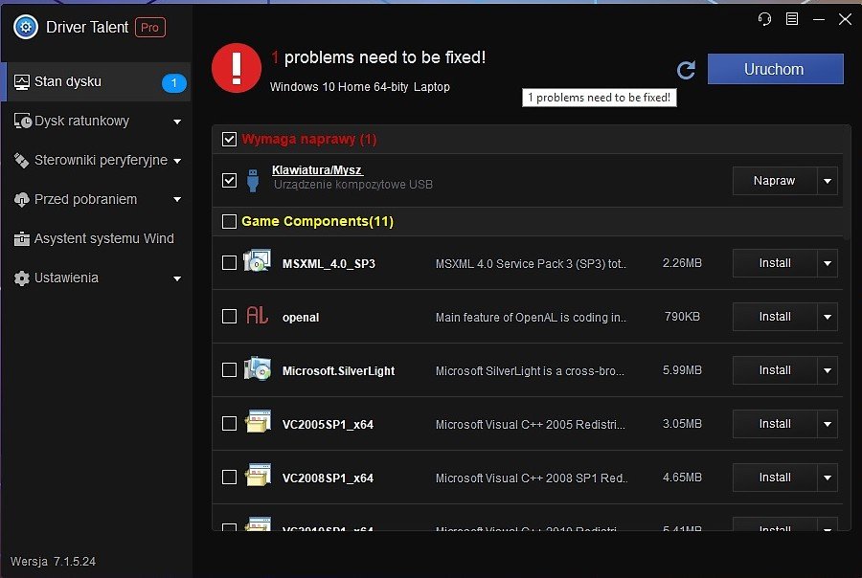Viewport: 862px width, 578px height.
Task: Install the openal component
Action: 775,317
